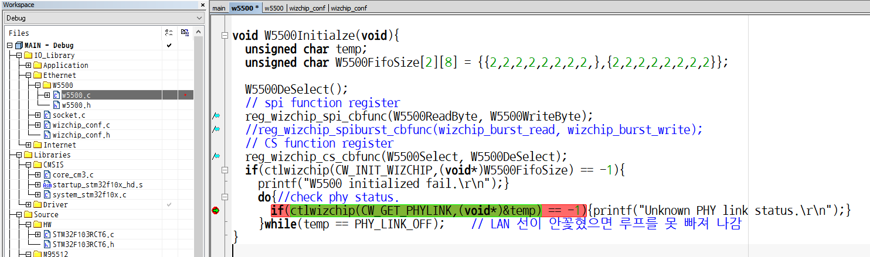Click bookmark icon beside reg_wizchip_spiburst_cbfunc comment line
The height and width of the screenshot is (257, 870).
pos(216,129)
